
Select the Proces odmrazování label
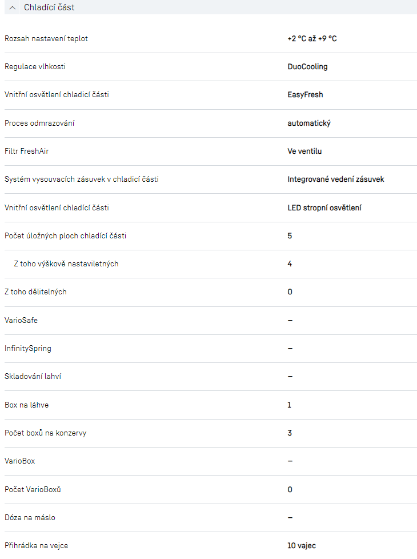[x=39, y=123]
